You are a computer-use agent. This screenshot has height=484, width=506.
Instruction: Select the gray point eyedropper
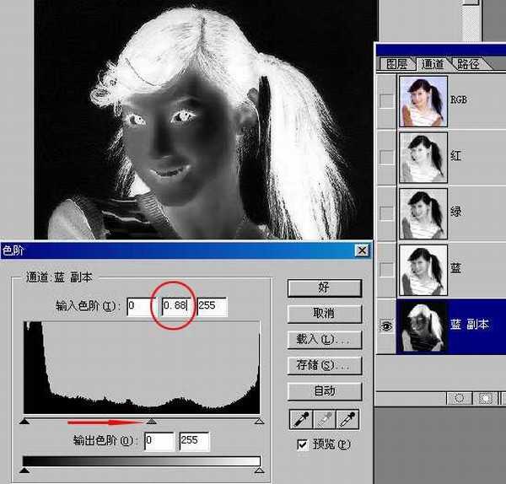pyautogui.click(x=324, y=419)
